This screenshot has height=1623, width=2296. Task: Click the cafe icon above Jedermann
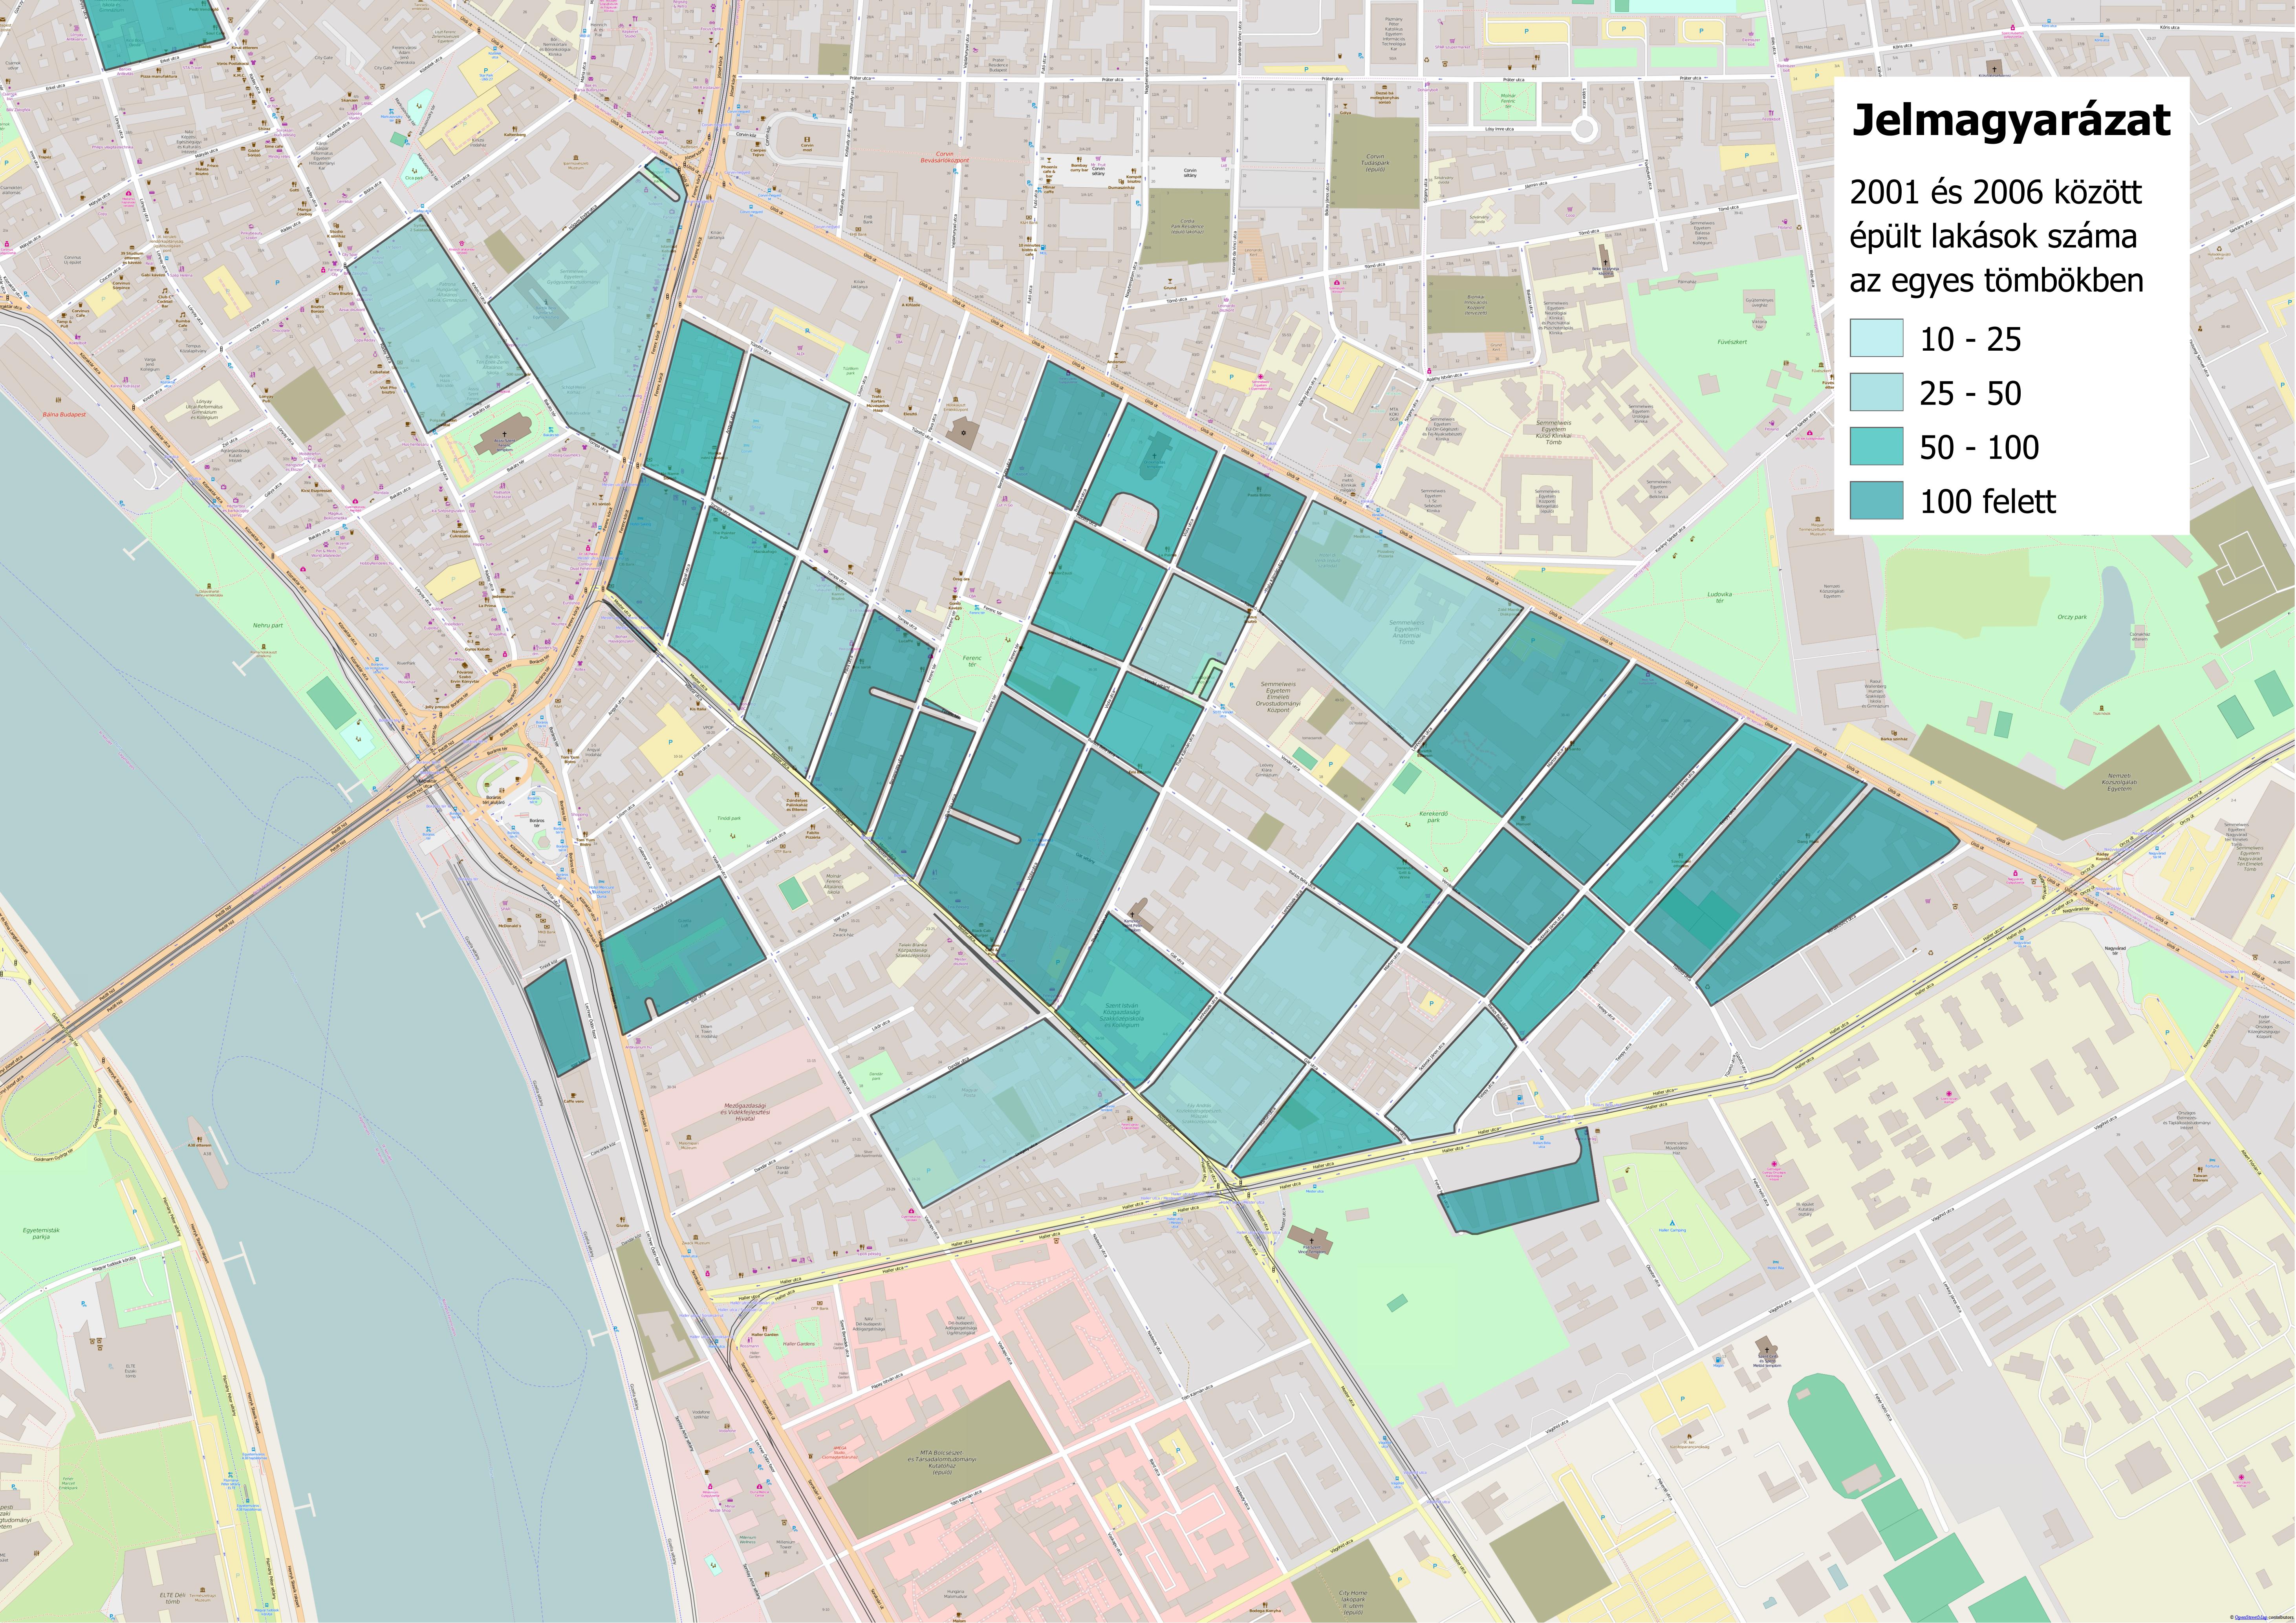click(504, 591)
